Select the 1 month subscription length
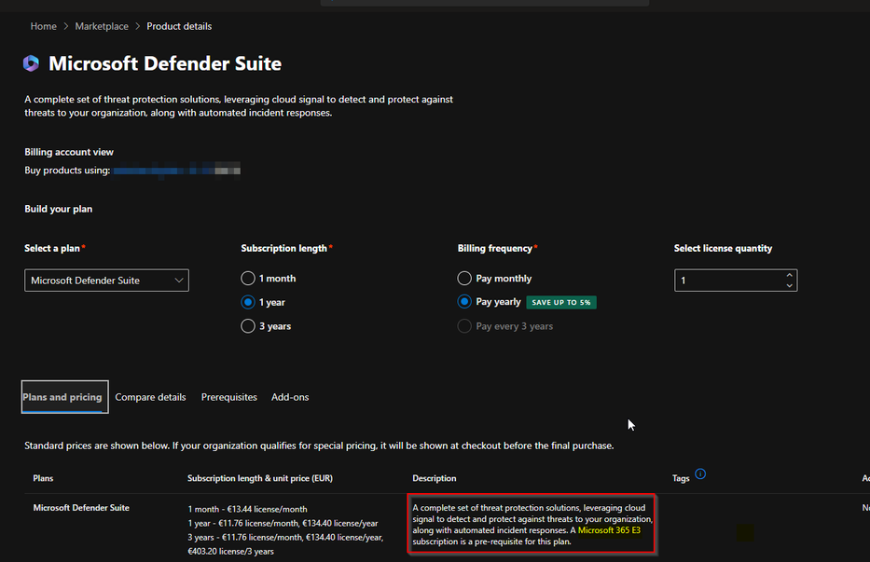 pyautogui.click(x=248, y=278)
